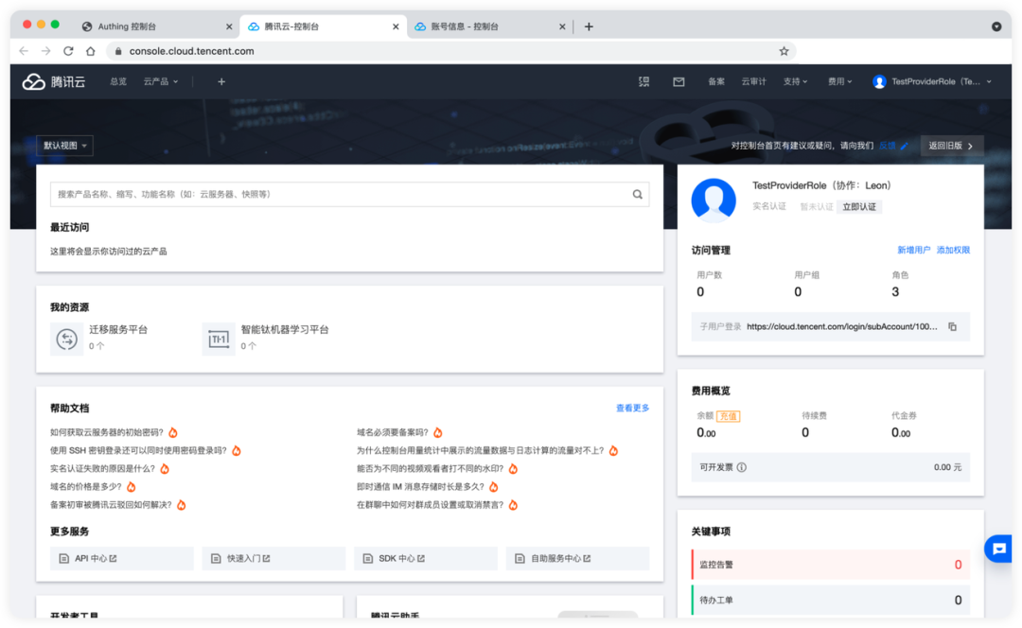The height and width of the screenshot is (628, 1022).
Task: Open help doc 即时通信 IM 消息存储时长是多久
Action: pyautogui.click(x=420, y=487)
